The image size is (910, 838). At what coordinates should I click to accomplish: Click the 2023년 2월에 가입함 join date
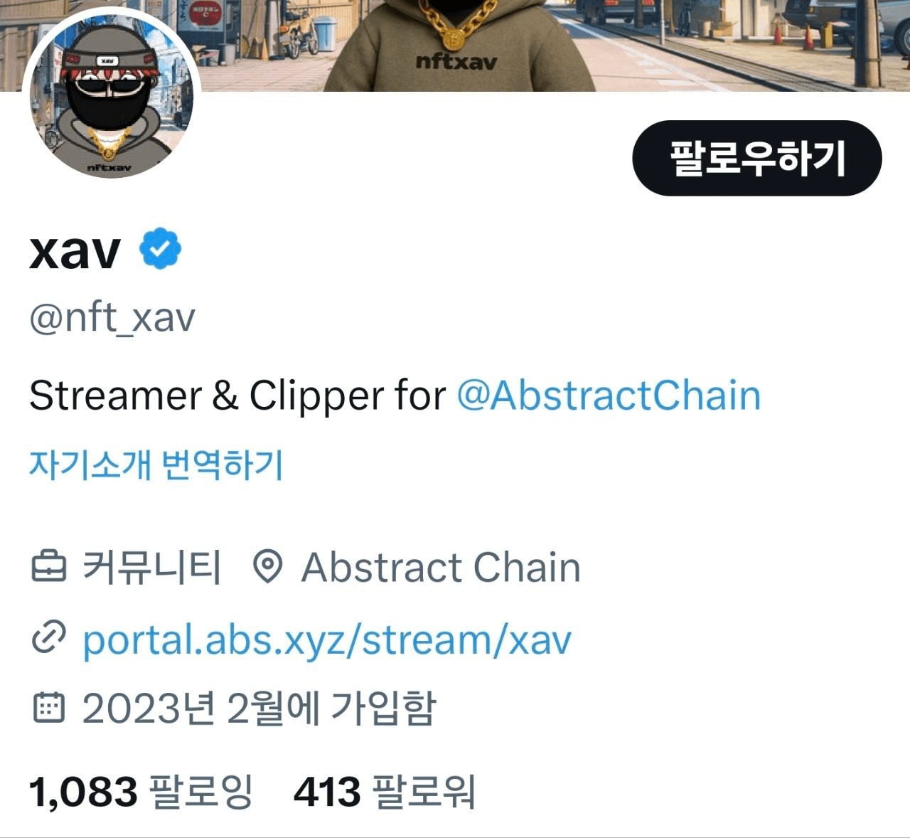pyautogui.click(x=259, y=707)
